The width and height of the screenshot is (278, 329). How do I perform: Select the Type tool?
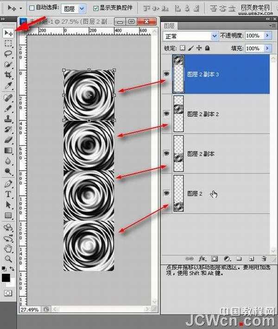click(8, 194)
